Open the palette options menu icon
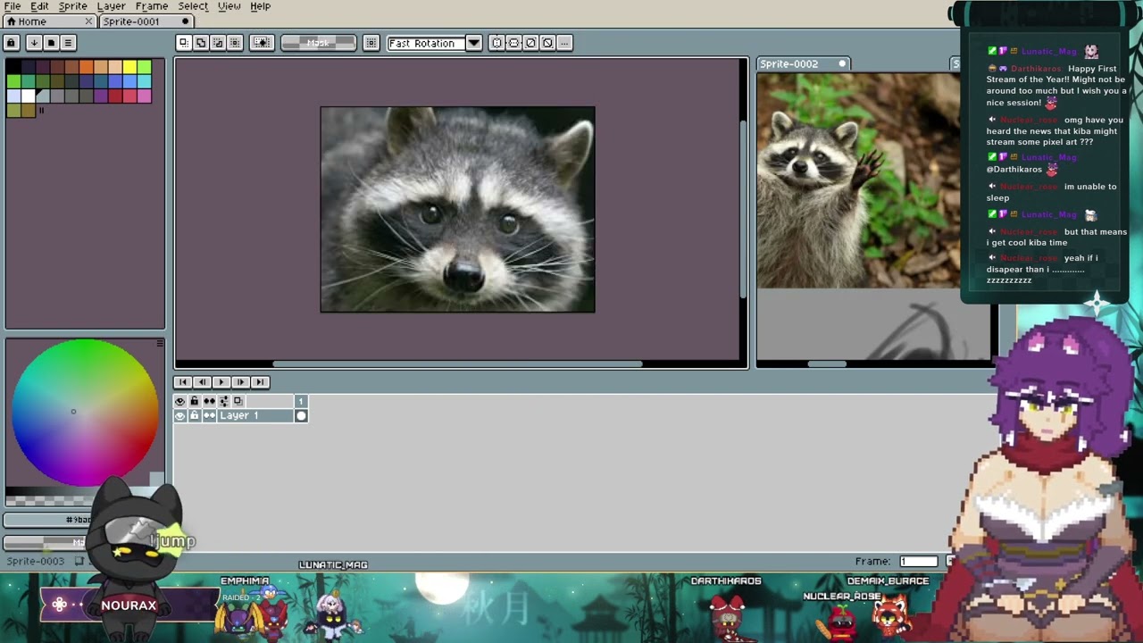1143x643 pixels. (68, 42)
